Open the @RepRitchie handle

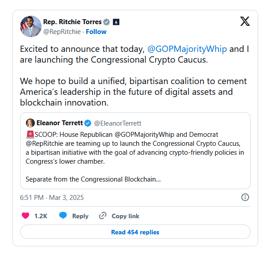[62, 32]
